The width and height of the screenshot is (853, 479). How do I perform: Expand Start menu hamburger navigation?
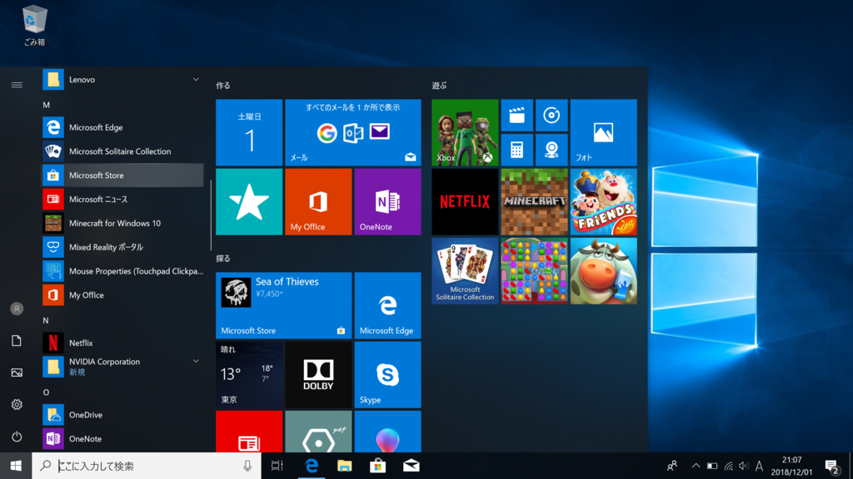(17, 85)
